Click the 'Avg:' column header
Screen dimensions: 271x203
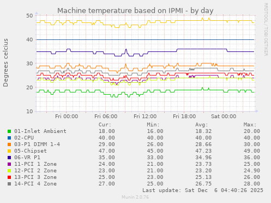(202, 125)
